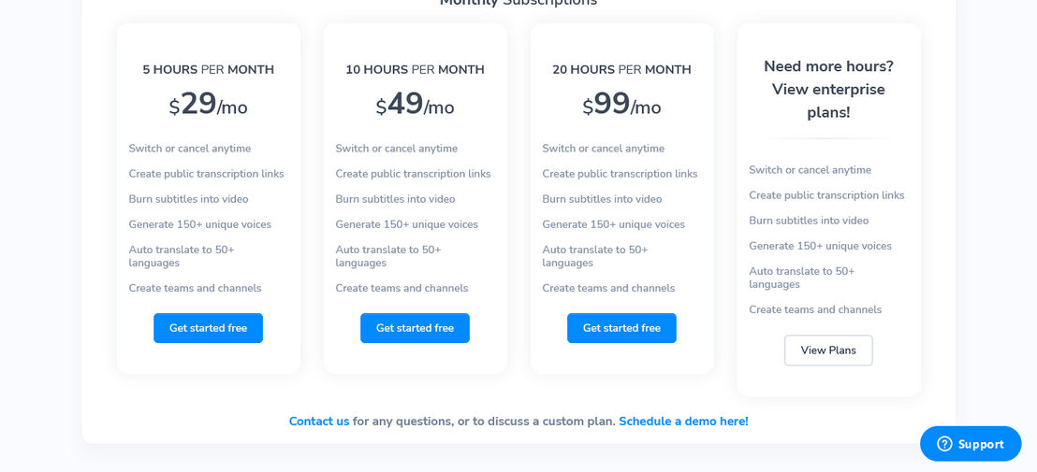Click the $99/mo price text

tap(621, 105)
